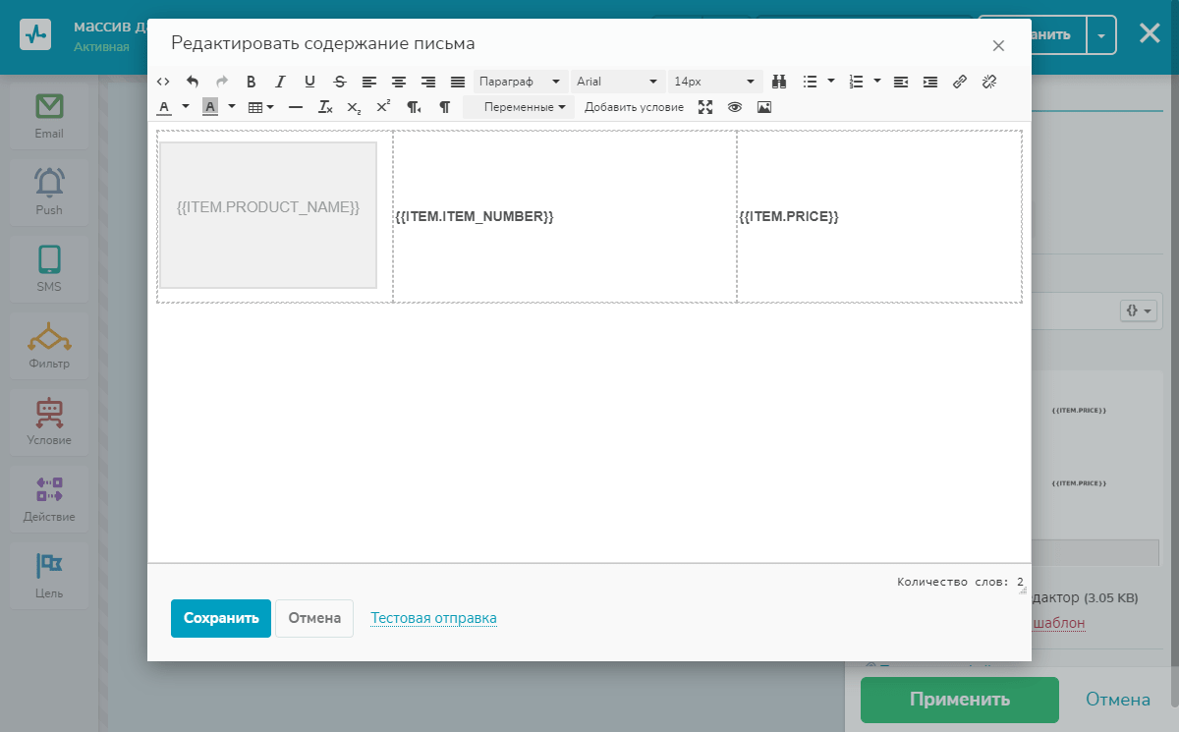Click the undo arrow icon
Viewport: 1179px width, 732px height.
pyautogui.click(x=193, y=82)
